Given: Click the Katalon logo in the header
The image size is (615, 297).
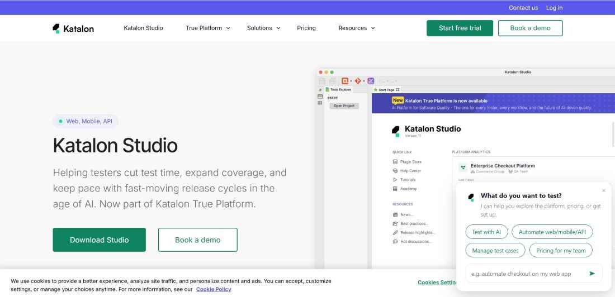Looking at the screenshot, I should pos(73,28).
